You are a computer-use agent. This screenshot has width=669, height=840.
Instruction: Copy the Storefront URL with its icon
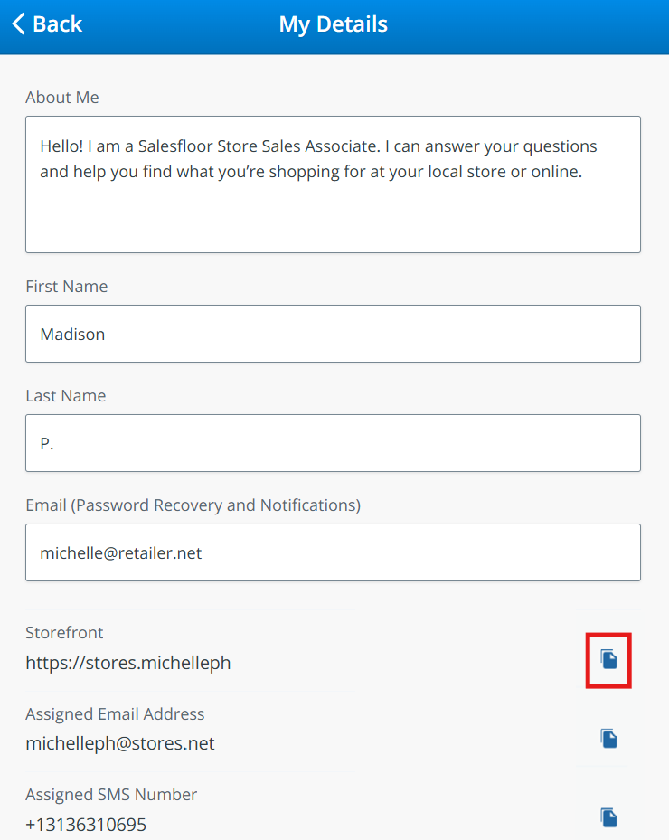tap(609, 660)
